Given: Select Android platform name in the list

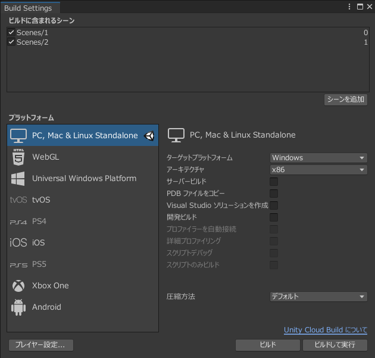Looking at the screenshot, I should coord(46,307).
